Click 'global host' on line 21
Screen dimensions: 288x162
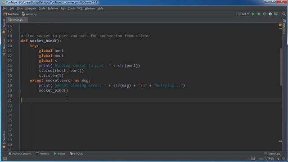point(51,51)
